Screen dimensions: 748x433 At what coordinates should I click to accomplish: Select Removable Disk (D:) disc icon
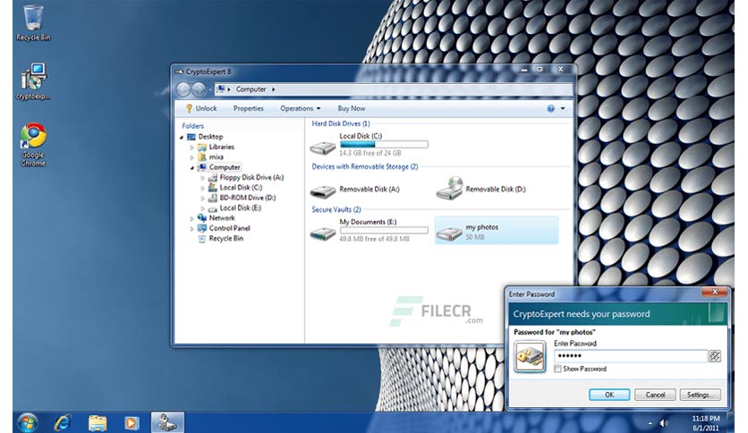pos(449,189)
